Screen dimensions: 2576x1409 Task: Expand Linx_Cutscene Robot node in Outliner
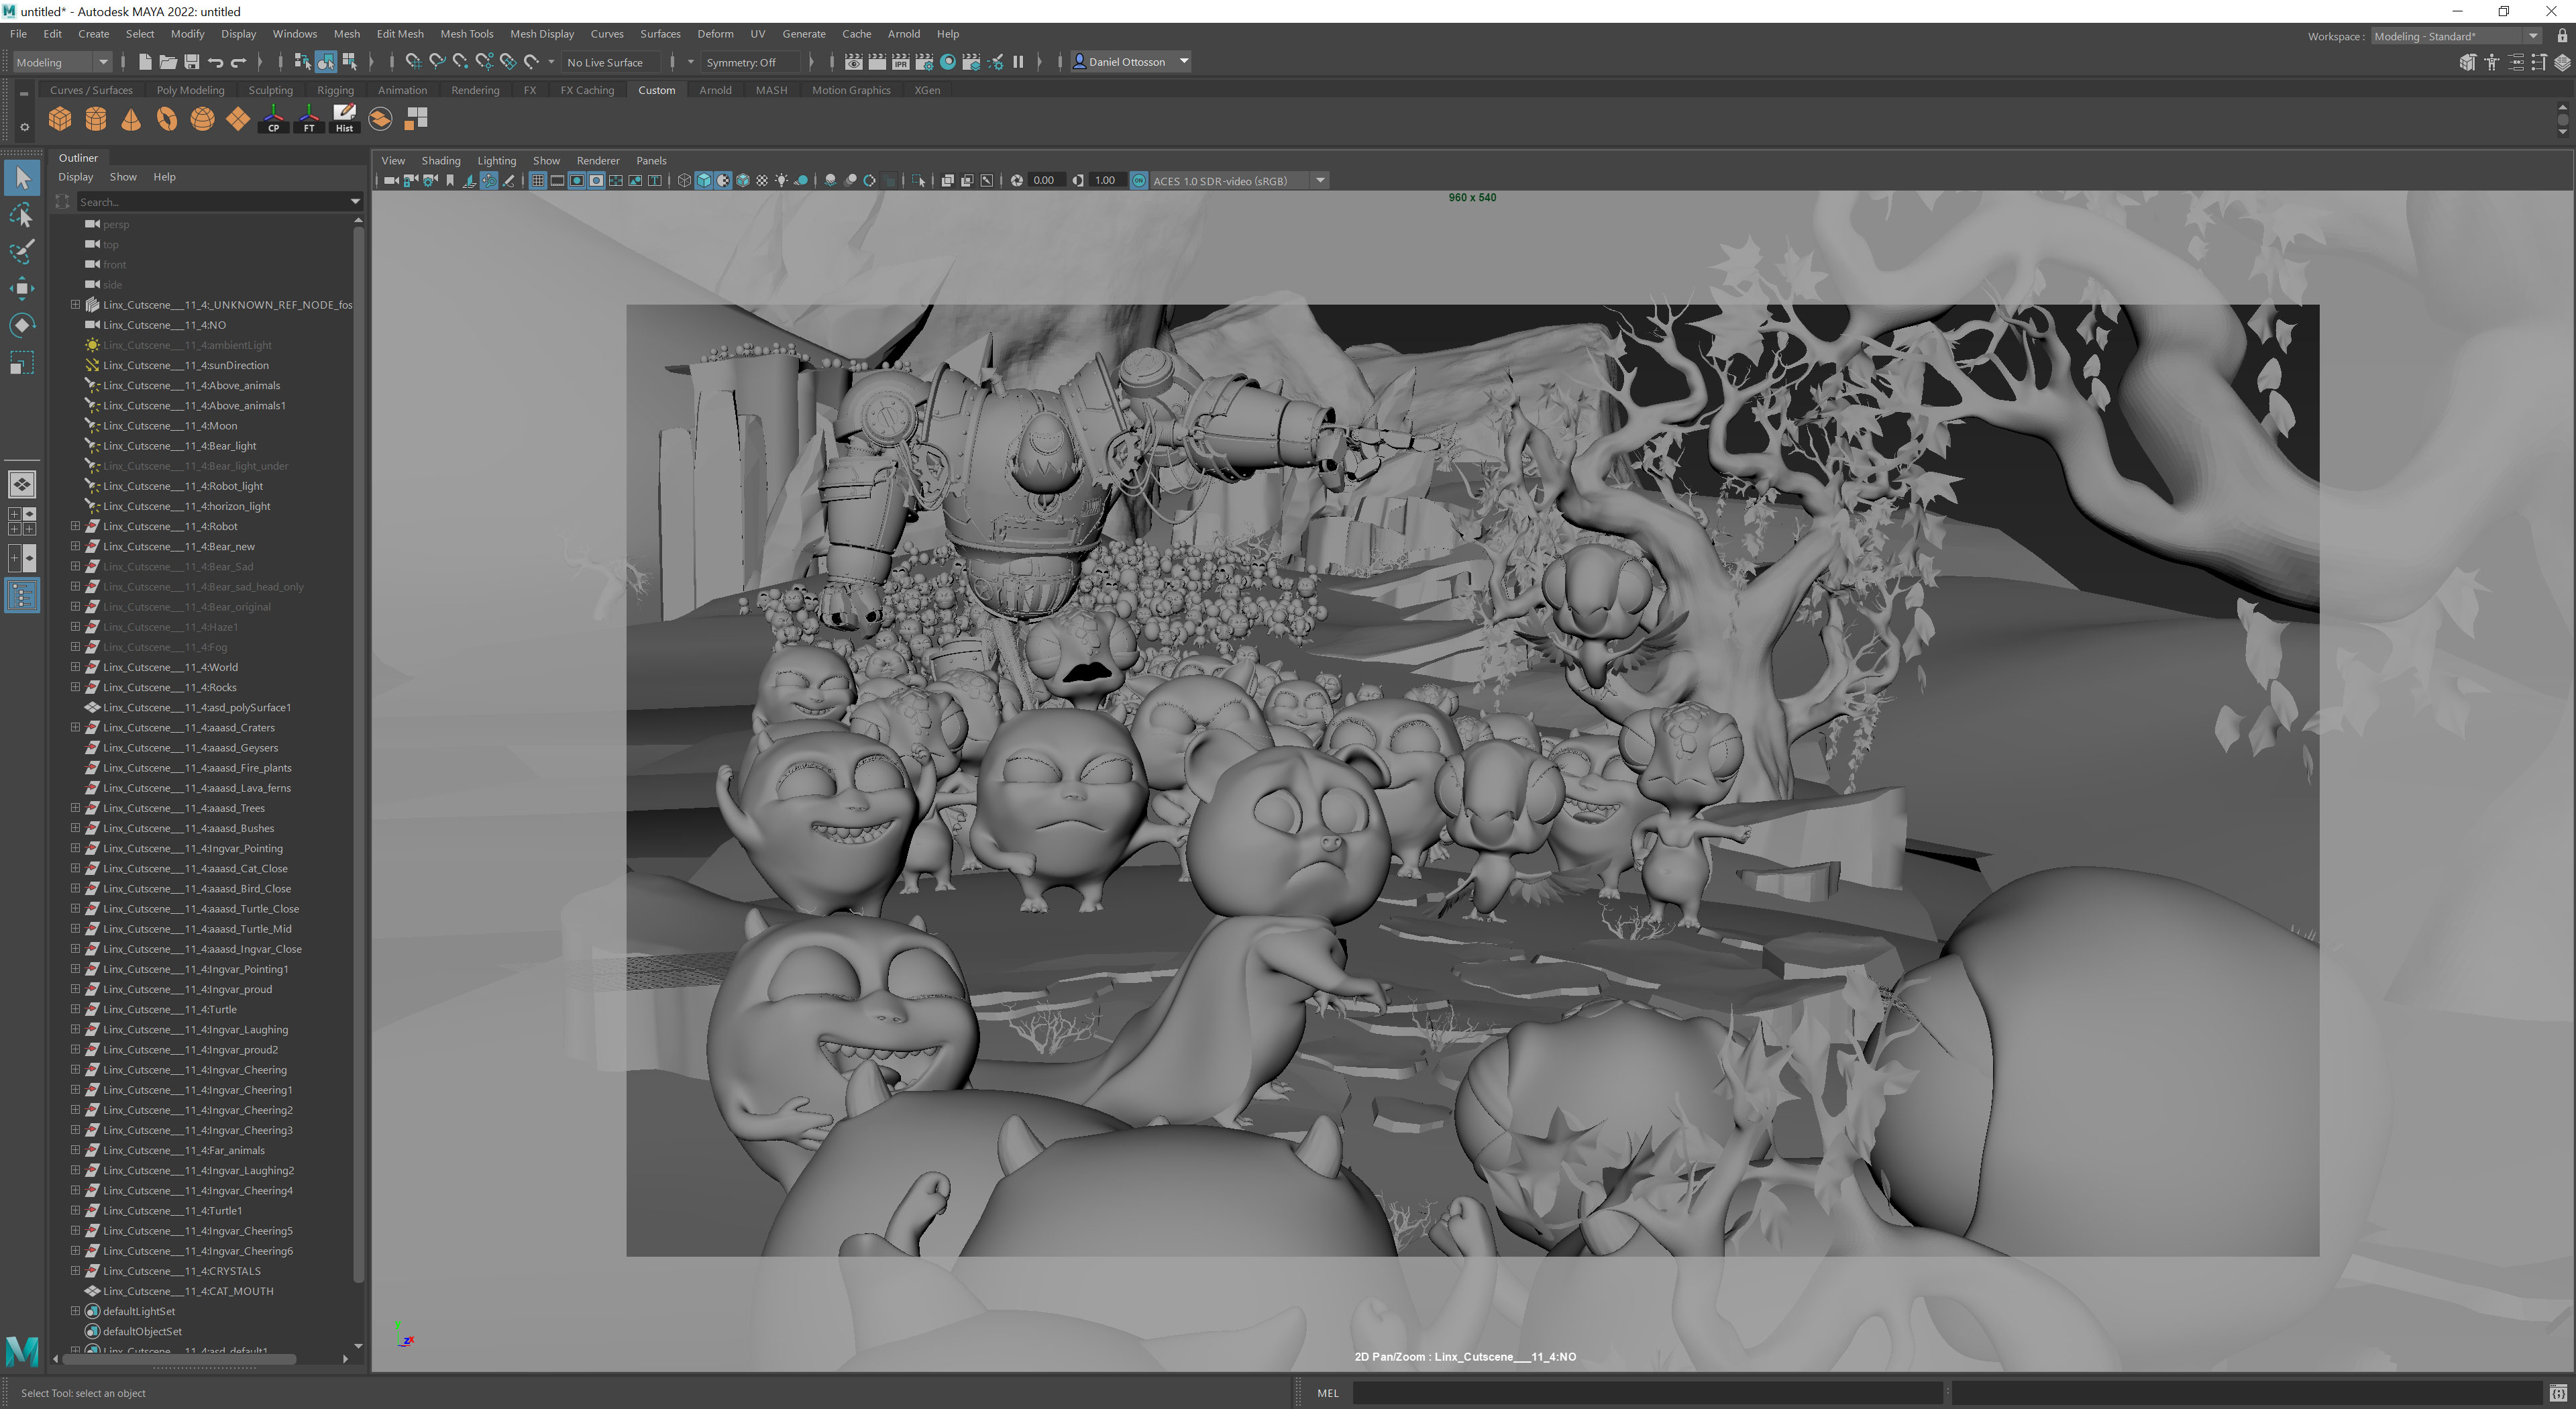pos(75,526)
